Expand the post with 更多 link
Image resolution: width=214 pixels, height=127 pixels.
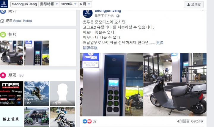point(160,43)
